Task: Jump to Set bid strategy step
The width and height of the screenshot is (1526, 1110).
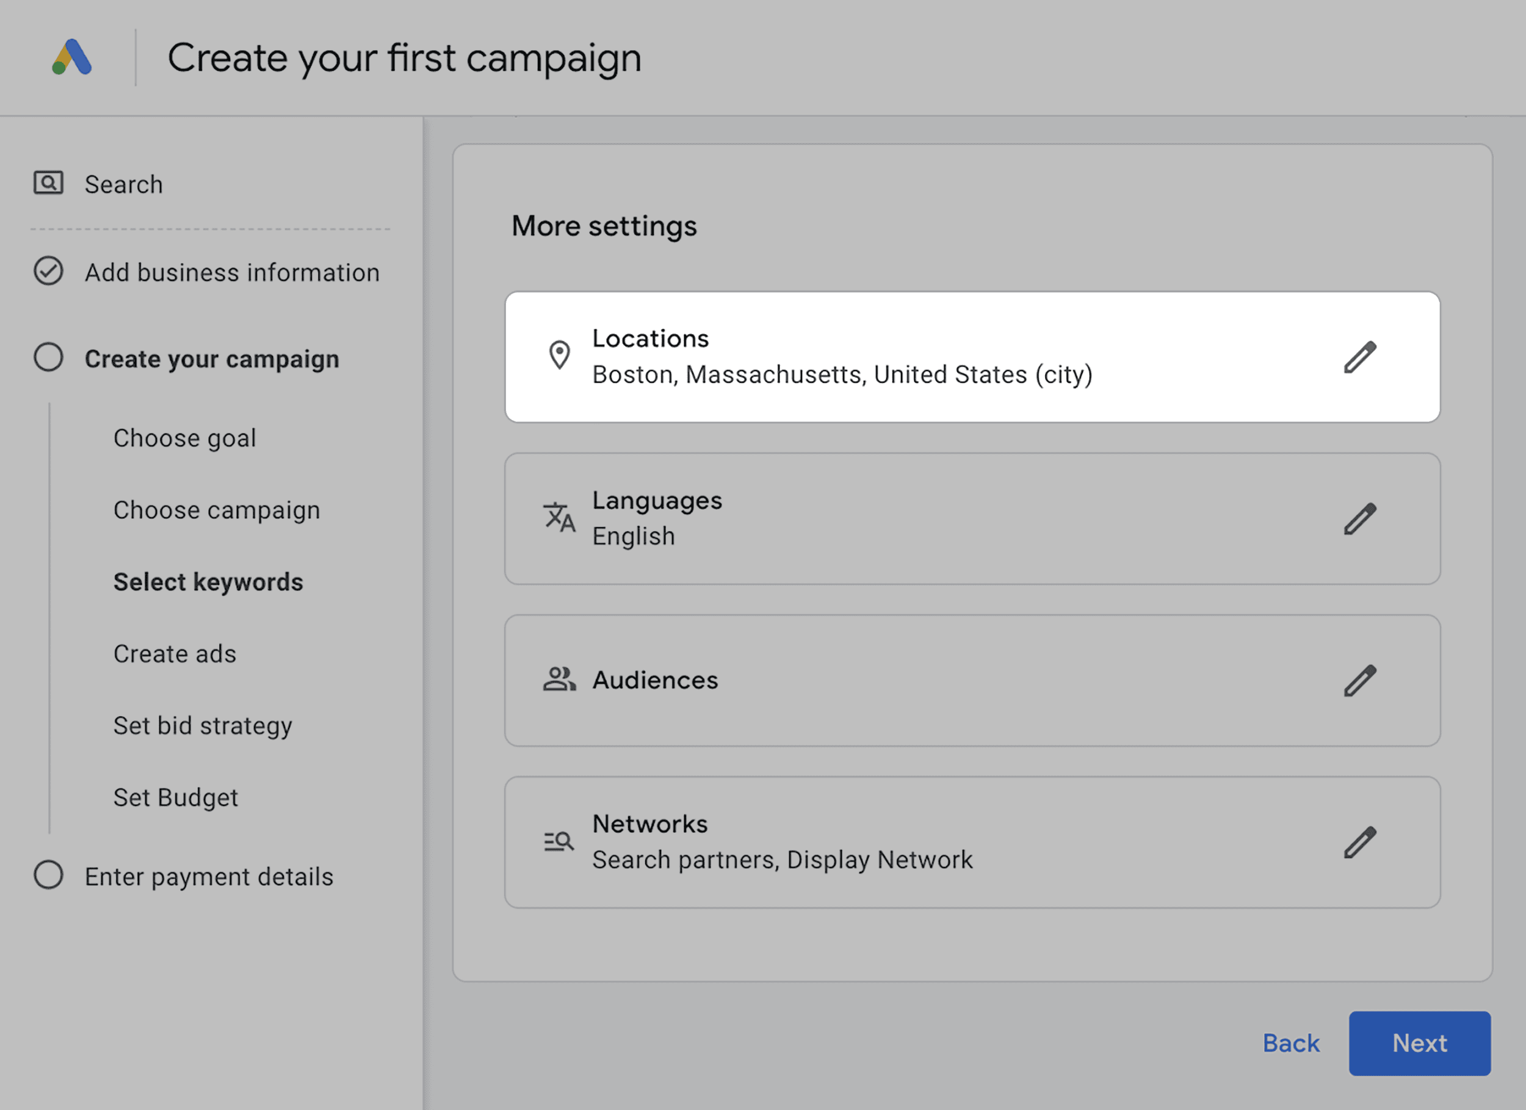Action: [203, 725]
